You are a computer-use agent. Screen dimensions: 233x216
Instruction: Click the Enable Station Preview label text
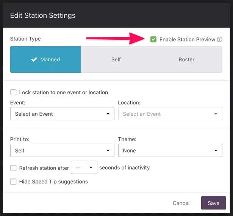point(187,39)
